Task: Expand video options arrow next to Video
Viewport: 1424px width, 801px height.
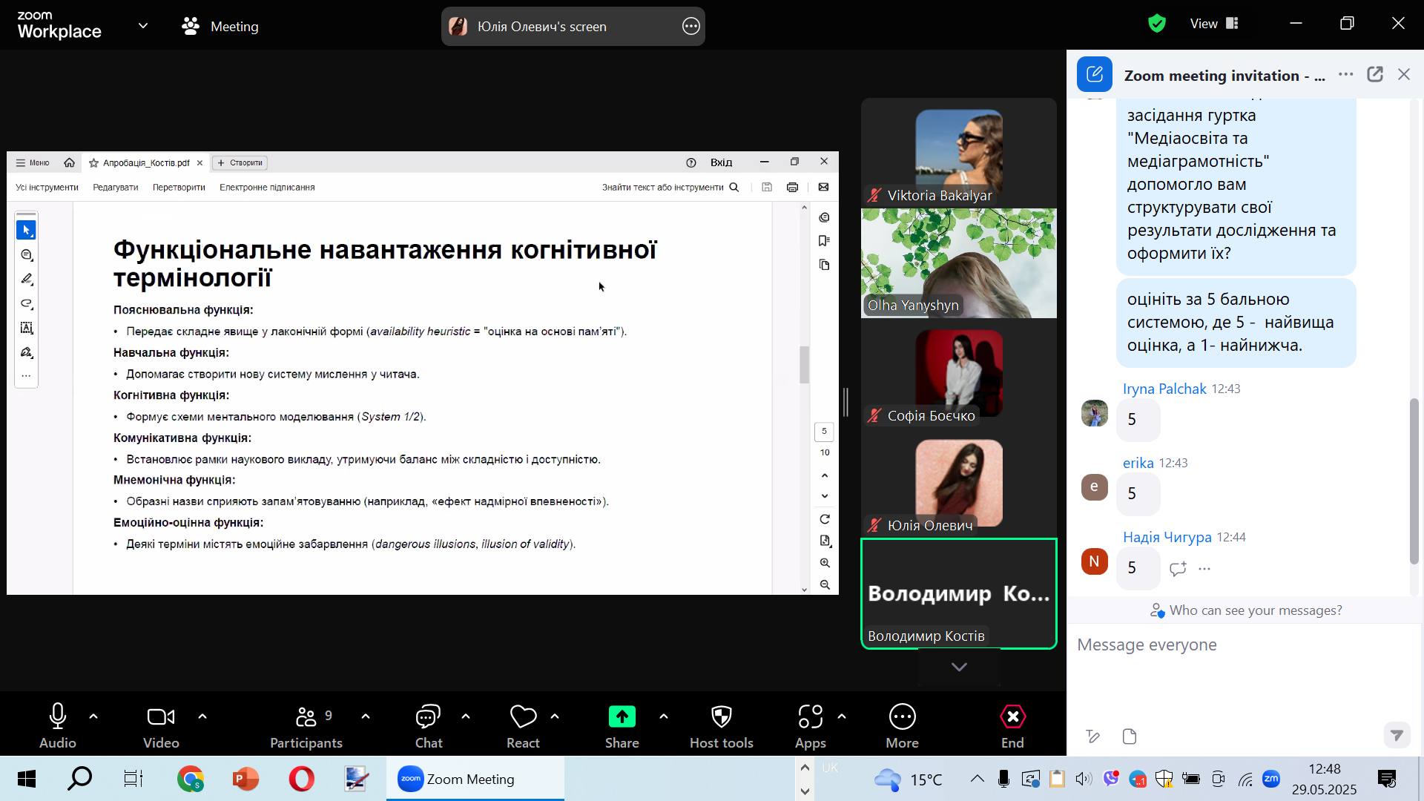Action: click(x=202, y=716)
